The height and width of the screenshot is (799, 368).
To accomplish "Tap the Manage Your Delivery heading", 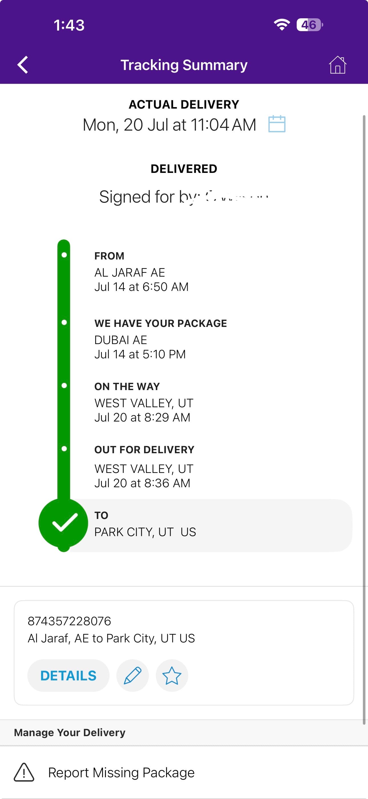I will (70, 732).
